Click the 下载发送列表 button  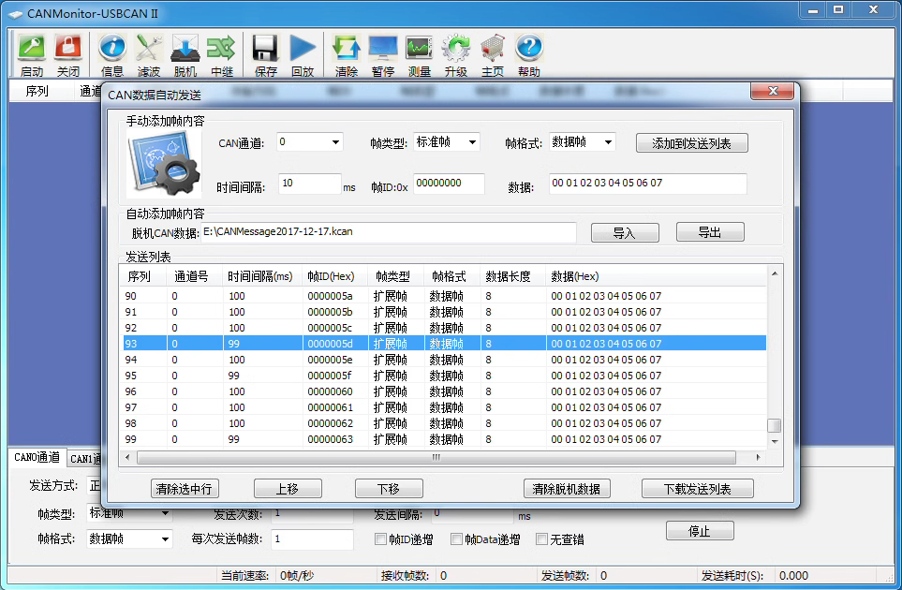tap(698, 489)
